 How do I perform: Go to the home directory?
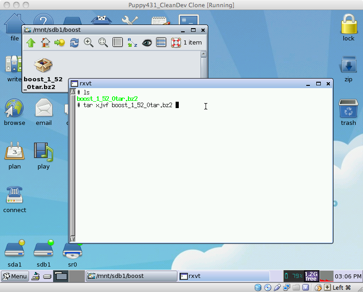pos(45,42)
